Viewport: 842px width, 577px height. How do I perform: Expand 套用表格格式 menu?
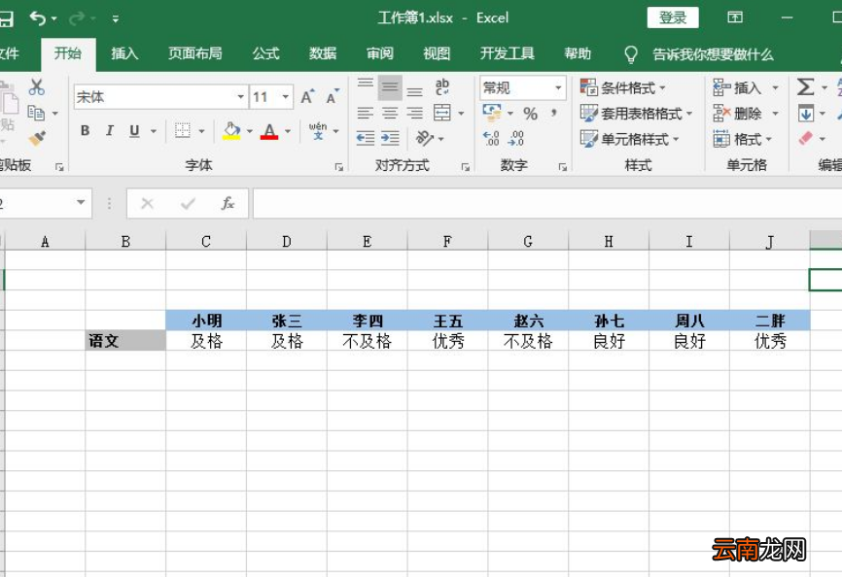(636, 113)
